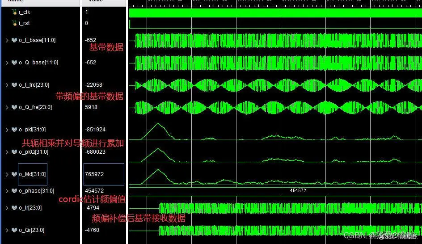
Task: Expand the o_I_base[11:0] bus
Action: pos(7,40)
